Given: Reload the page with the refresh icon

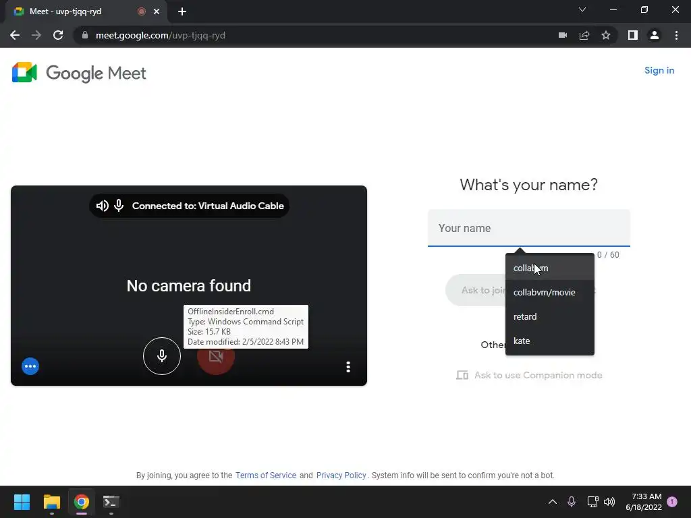Looking at the screenshot, I should point(58,35).
